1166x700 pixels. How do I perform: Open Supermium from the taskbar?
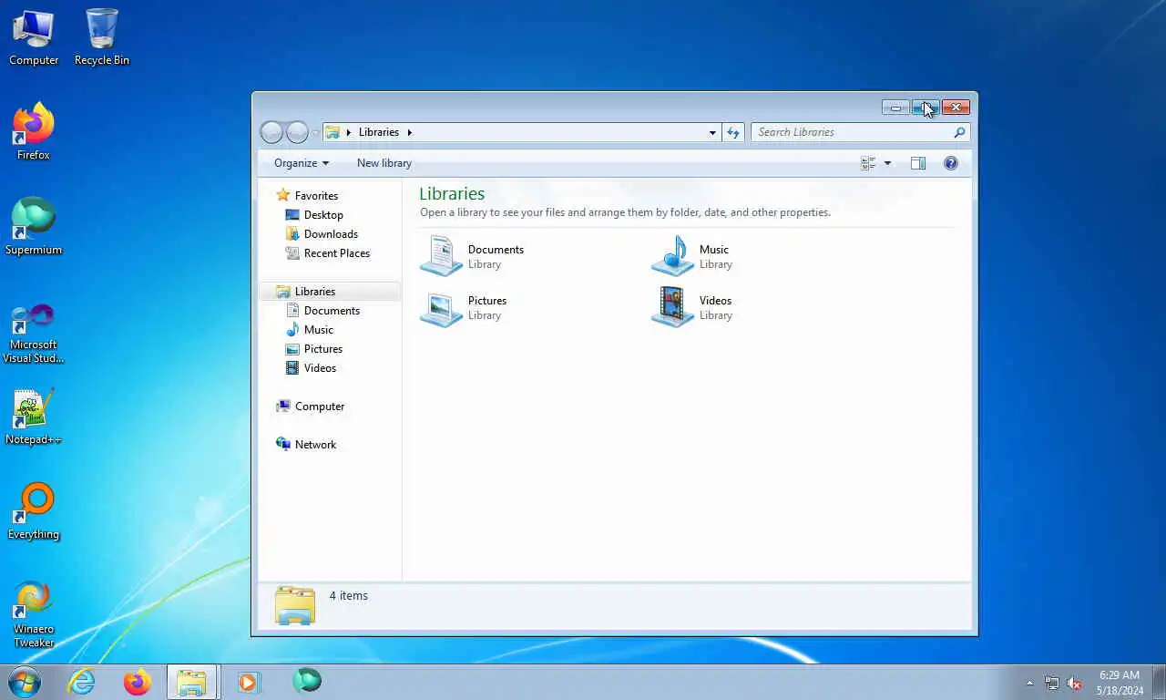(306, 680)
